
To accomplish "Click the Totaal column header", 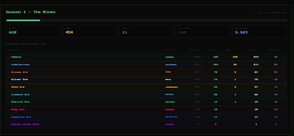I will (251, 50).
